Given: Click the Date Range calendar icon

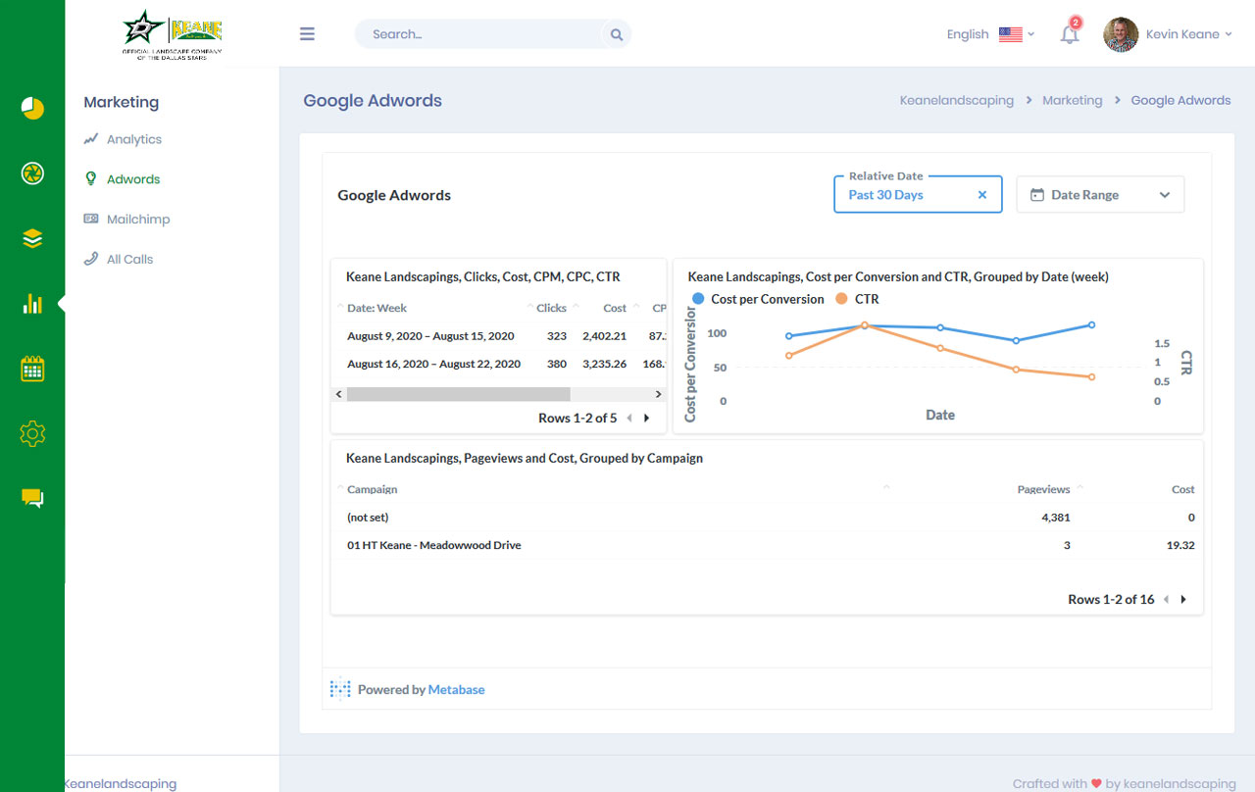Looking at the screenshot, I should coord(1037,195).
